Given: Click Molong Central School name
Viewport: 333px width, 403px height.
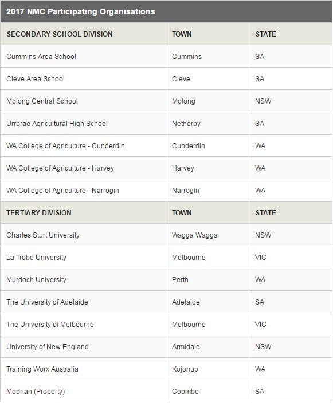Looking at the screenshot, I should click(42, 101).
